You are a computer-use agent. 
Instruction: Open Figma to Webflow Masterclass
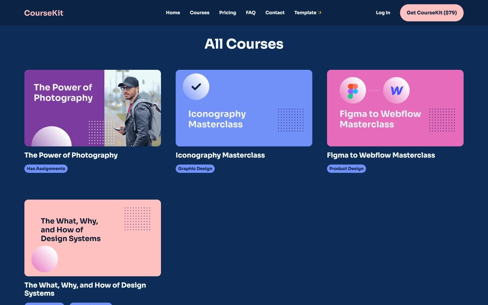pyautogui.click(x=381, y=155)
